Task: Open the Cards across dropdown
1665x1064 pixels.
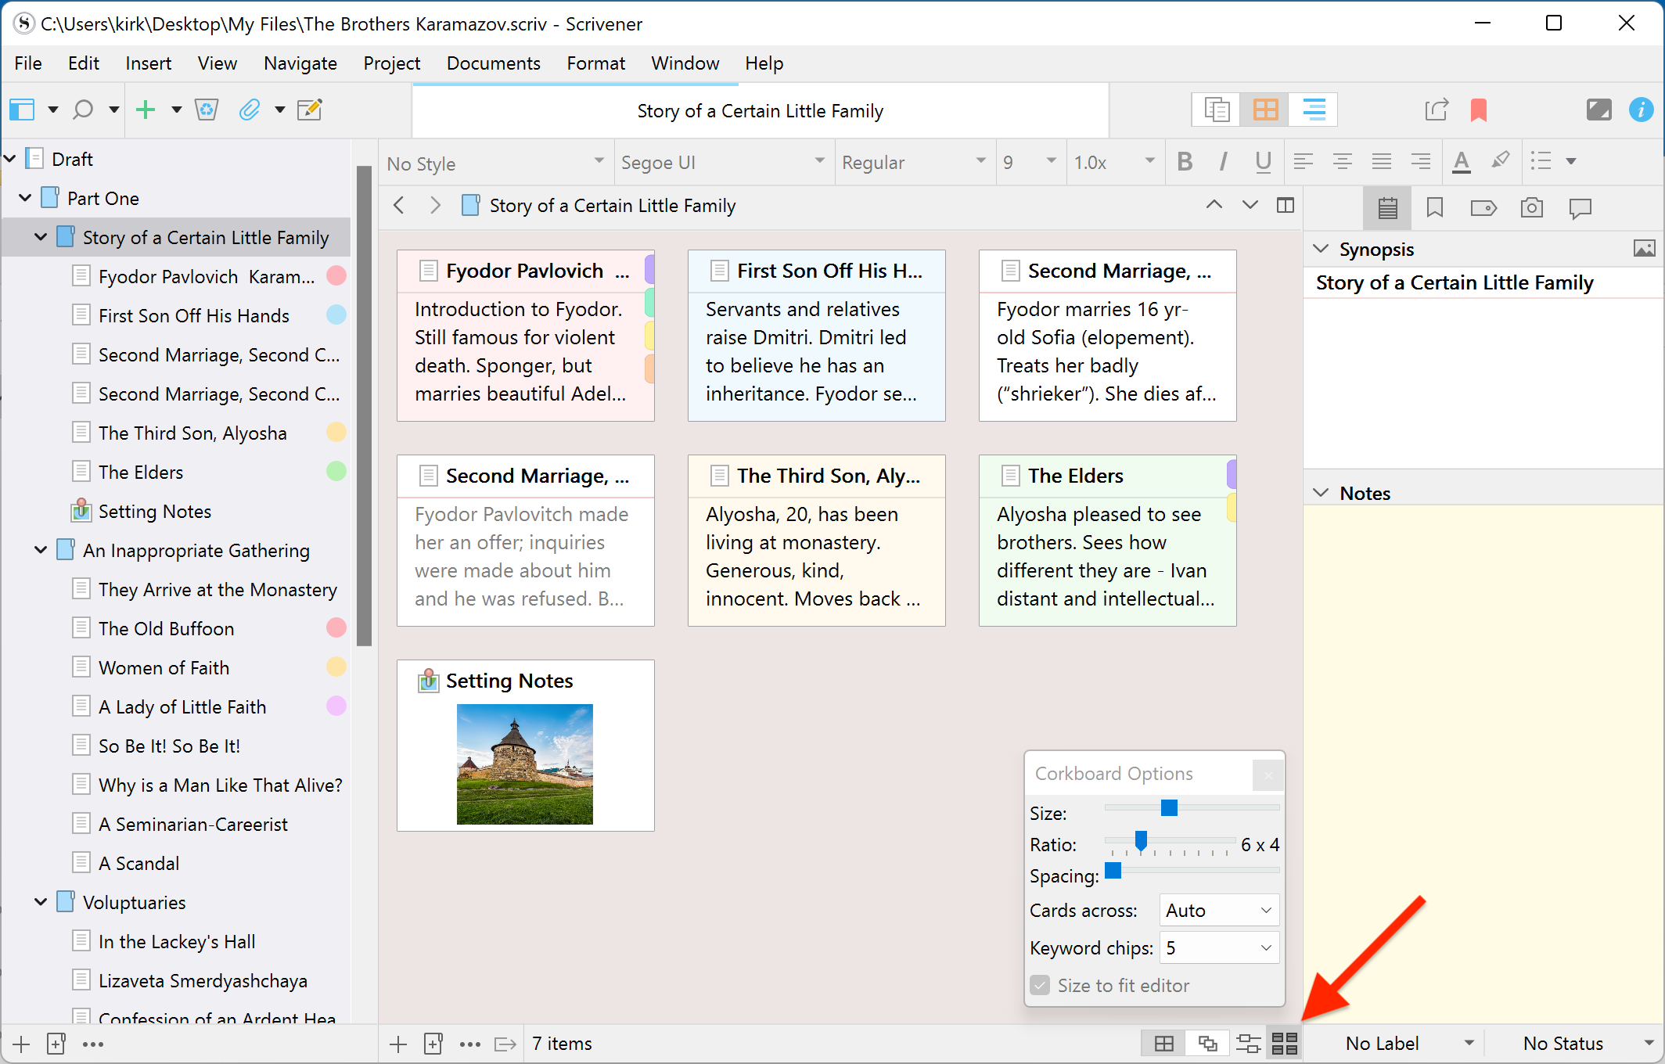Action: click(1219, 910)
